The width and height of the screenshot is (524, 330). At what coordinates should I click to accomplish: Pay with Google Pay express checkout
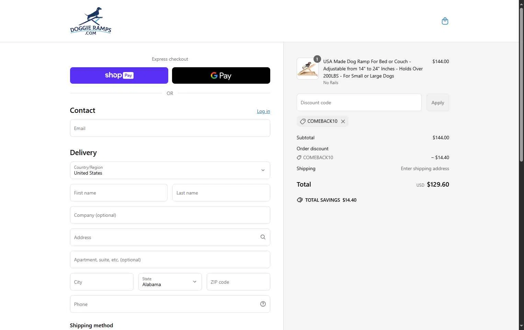[221, 75]
